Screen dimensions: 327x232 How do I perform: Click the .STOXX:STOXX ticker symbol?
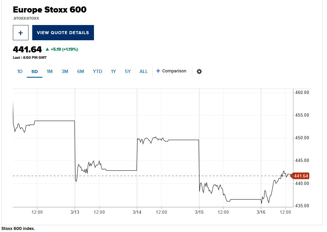pos(26,18)
